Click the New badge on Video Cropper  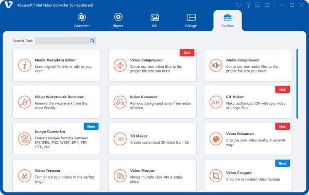pyautogui.click(x=282, y=163)
